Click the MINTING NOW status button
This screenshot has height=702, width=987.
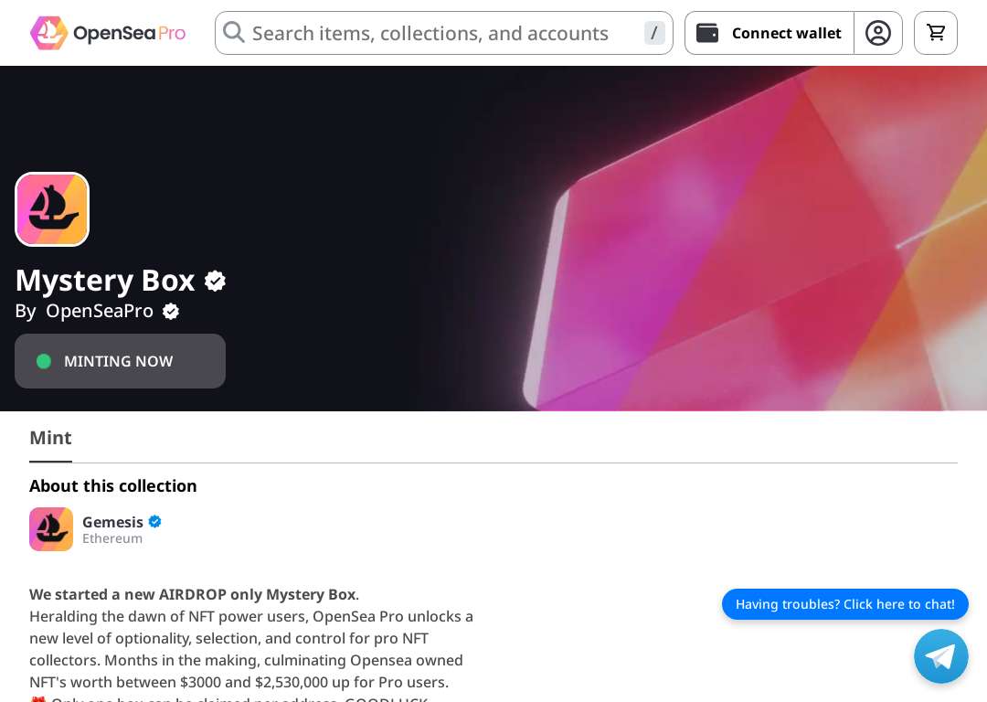click(x=121, y=361)
